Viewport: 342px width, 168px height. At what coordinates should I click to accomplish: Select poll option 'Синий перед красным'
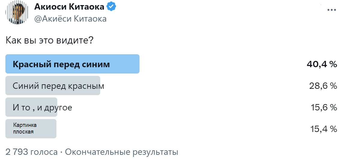(58, 86)
